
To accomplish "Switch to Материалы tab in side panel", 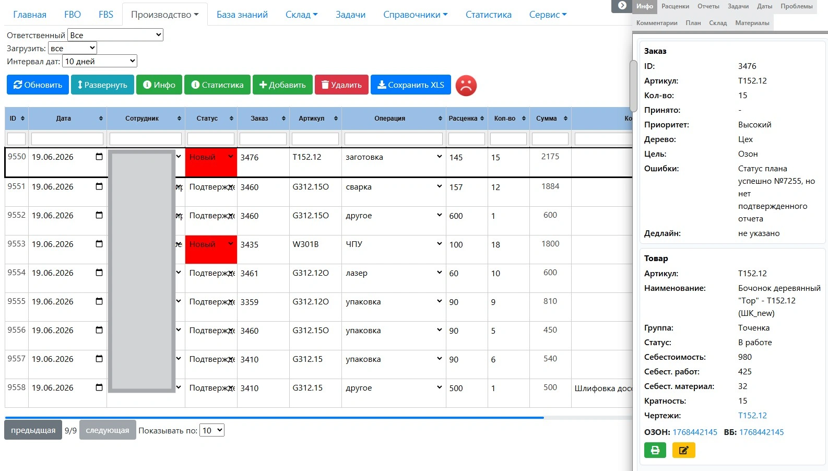I will tap(752, 23).
